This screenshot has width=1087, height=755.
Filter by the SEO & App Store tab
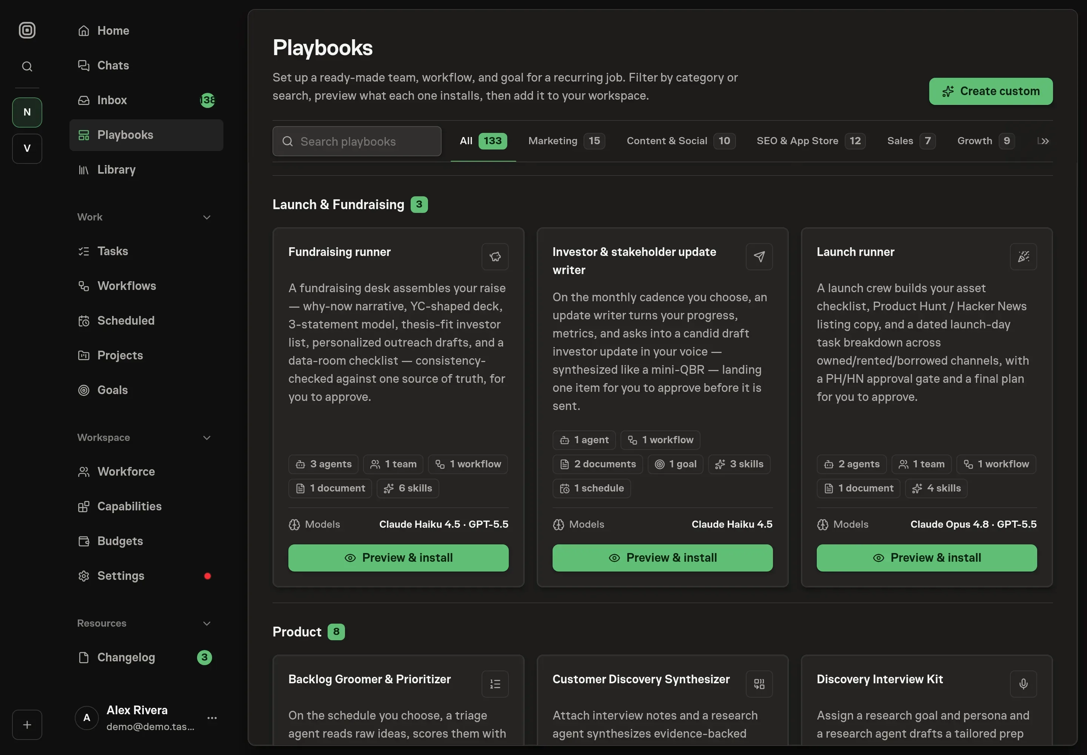[x=811, y=141]
